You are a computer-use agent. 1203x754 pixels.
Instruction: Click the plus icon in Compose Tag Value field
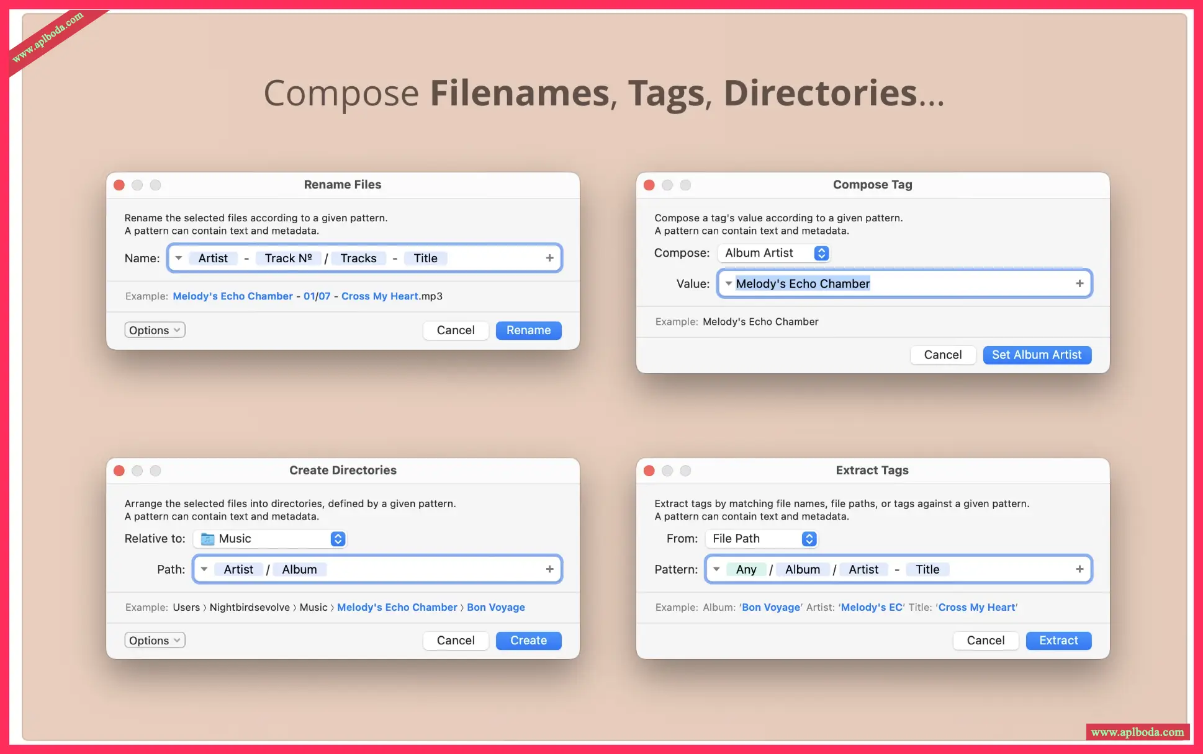(1079, 283)
